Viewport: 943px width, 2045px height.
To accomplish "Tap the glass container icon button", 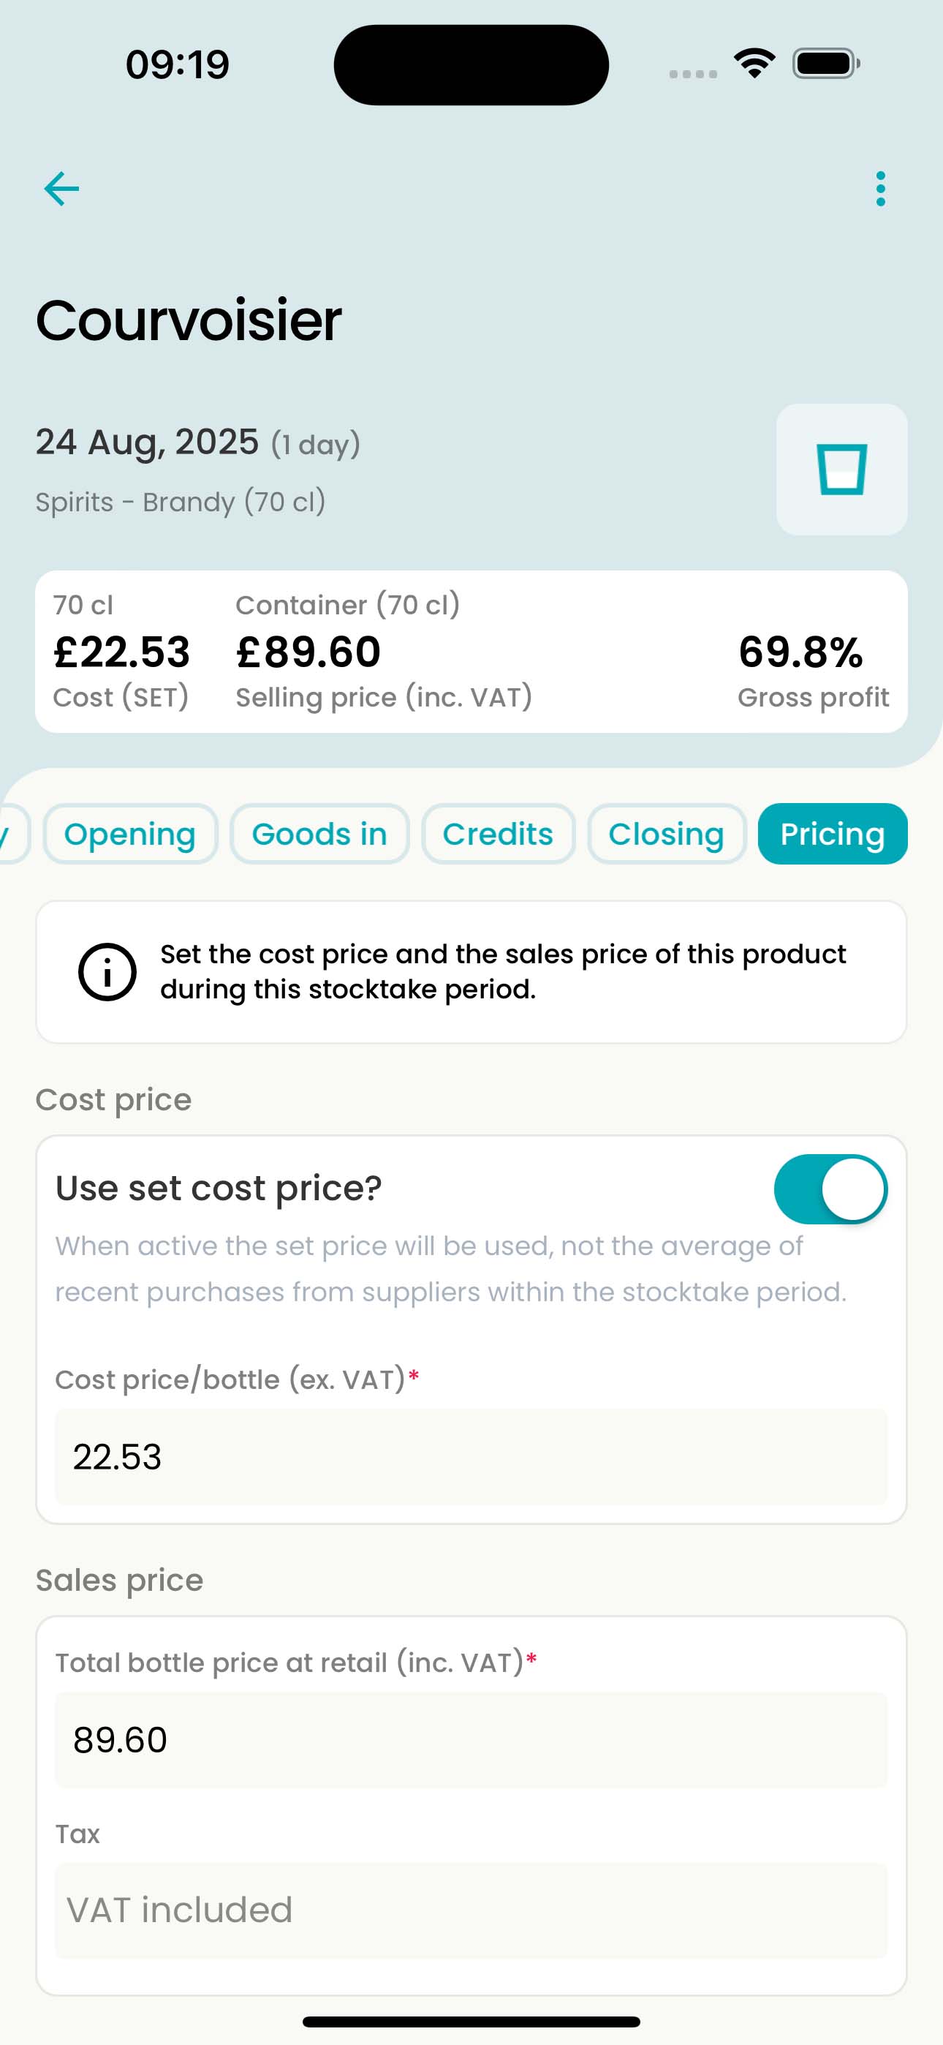I will coord(841,469).
